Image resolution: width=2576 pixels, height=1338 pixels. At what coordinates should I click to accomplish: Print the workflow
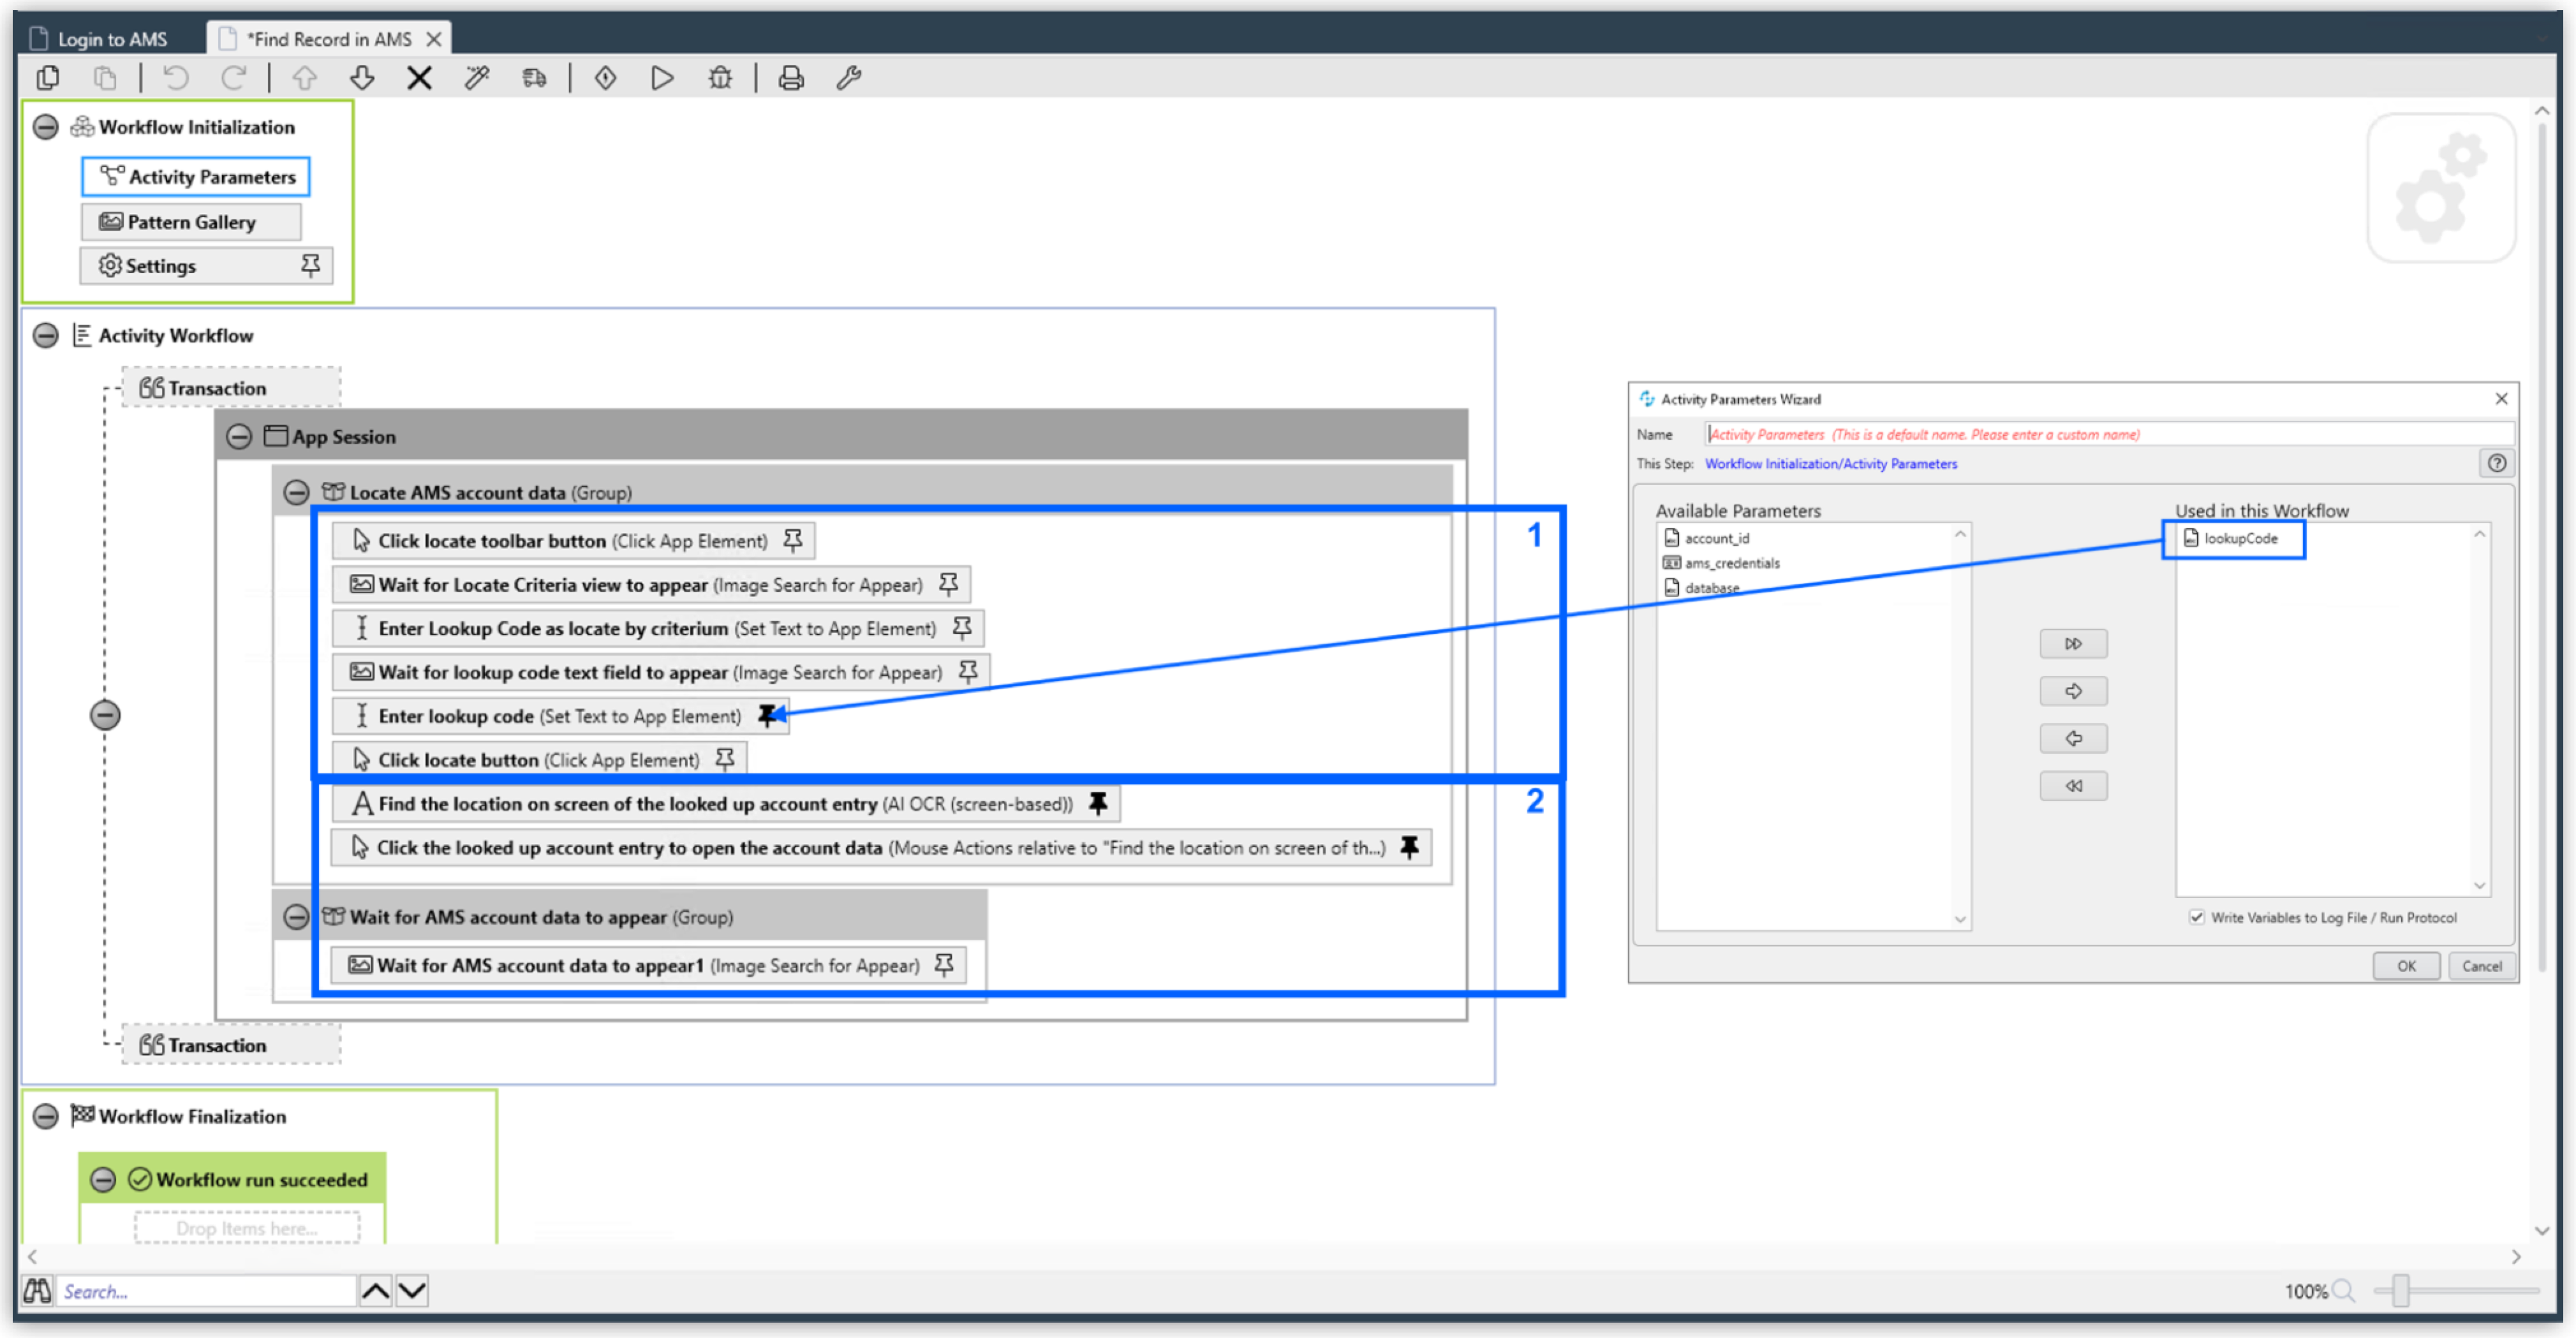[x=791, y=77]
